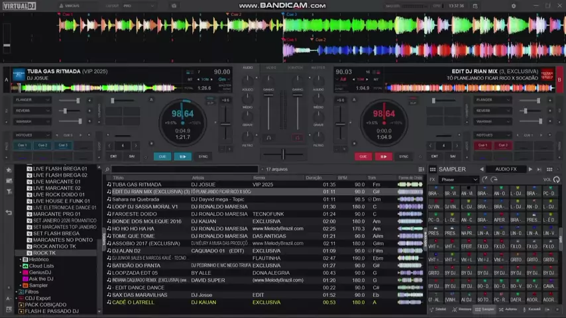Click the Cloud Lists folder in sidebar
The width and height of the screenshot is (566, 318).
coord(41,266)
